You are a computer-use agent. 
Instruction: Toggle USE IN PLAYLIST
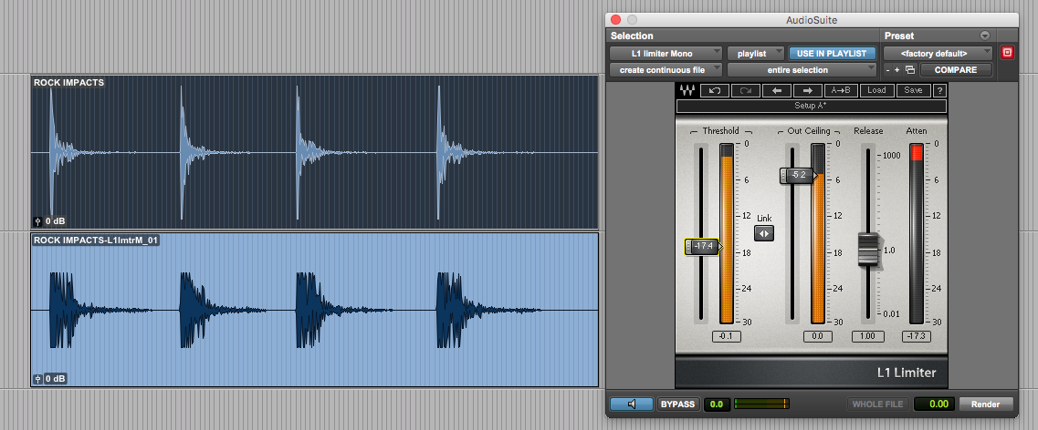832,54
